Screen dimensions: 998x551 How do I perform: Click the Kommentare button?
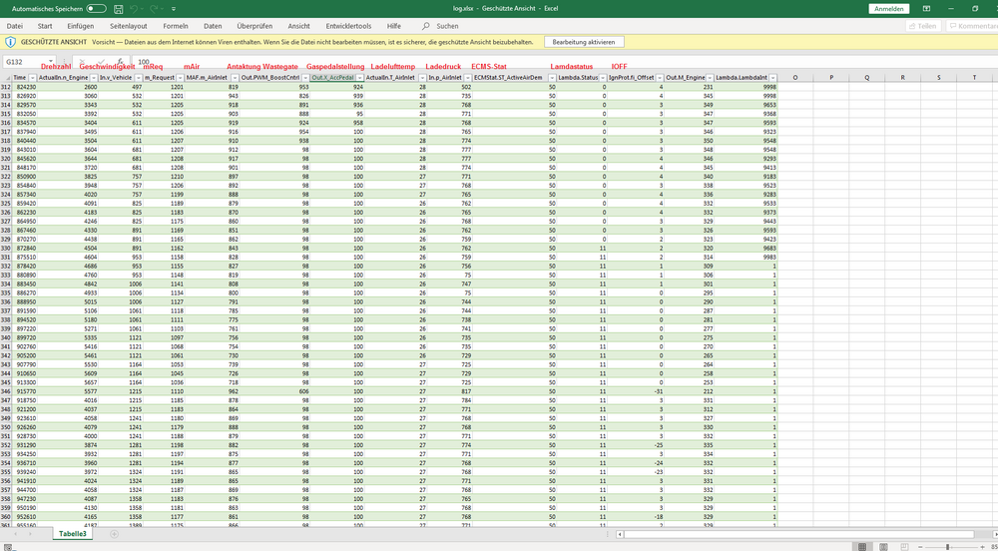pyautogui.click(x=972, y=26)
